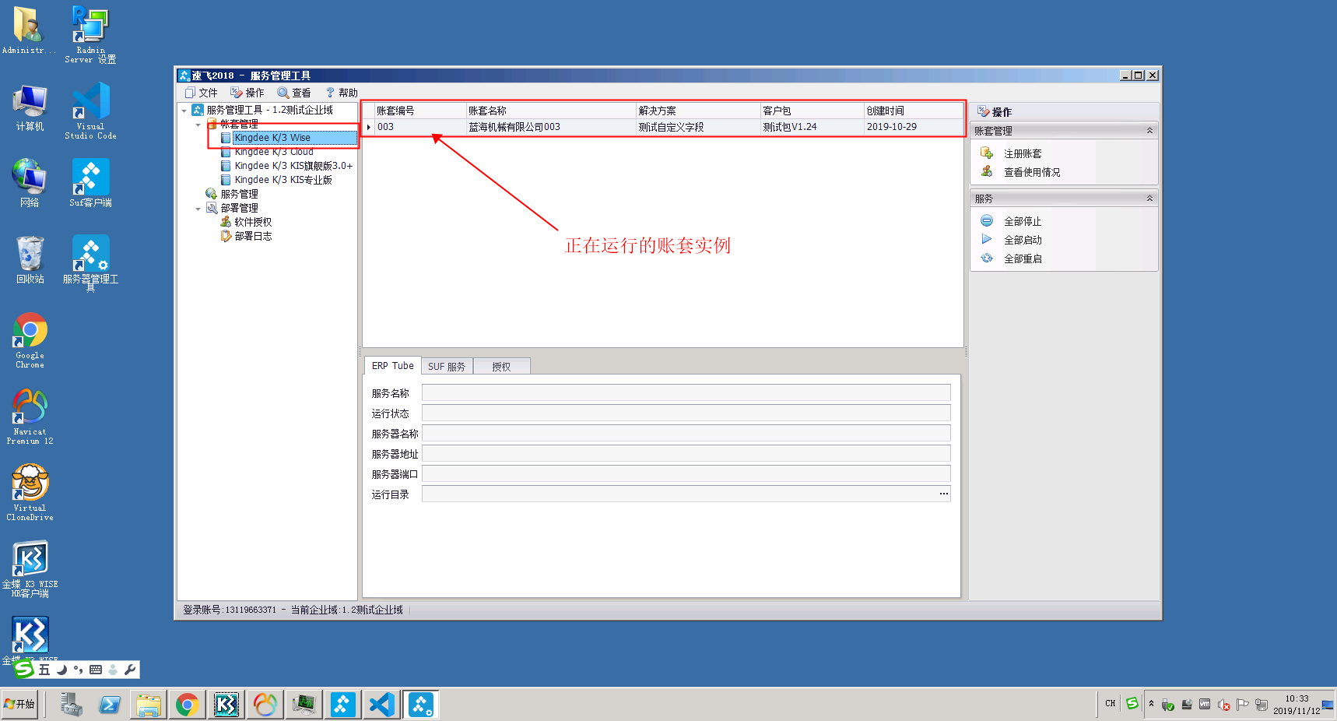This screenshot has width=1337, height=721.
Task: Open the 查看 menu
Action: (x=294, y=93)
